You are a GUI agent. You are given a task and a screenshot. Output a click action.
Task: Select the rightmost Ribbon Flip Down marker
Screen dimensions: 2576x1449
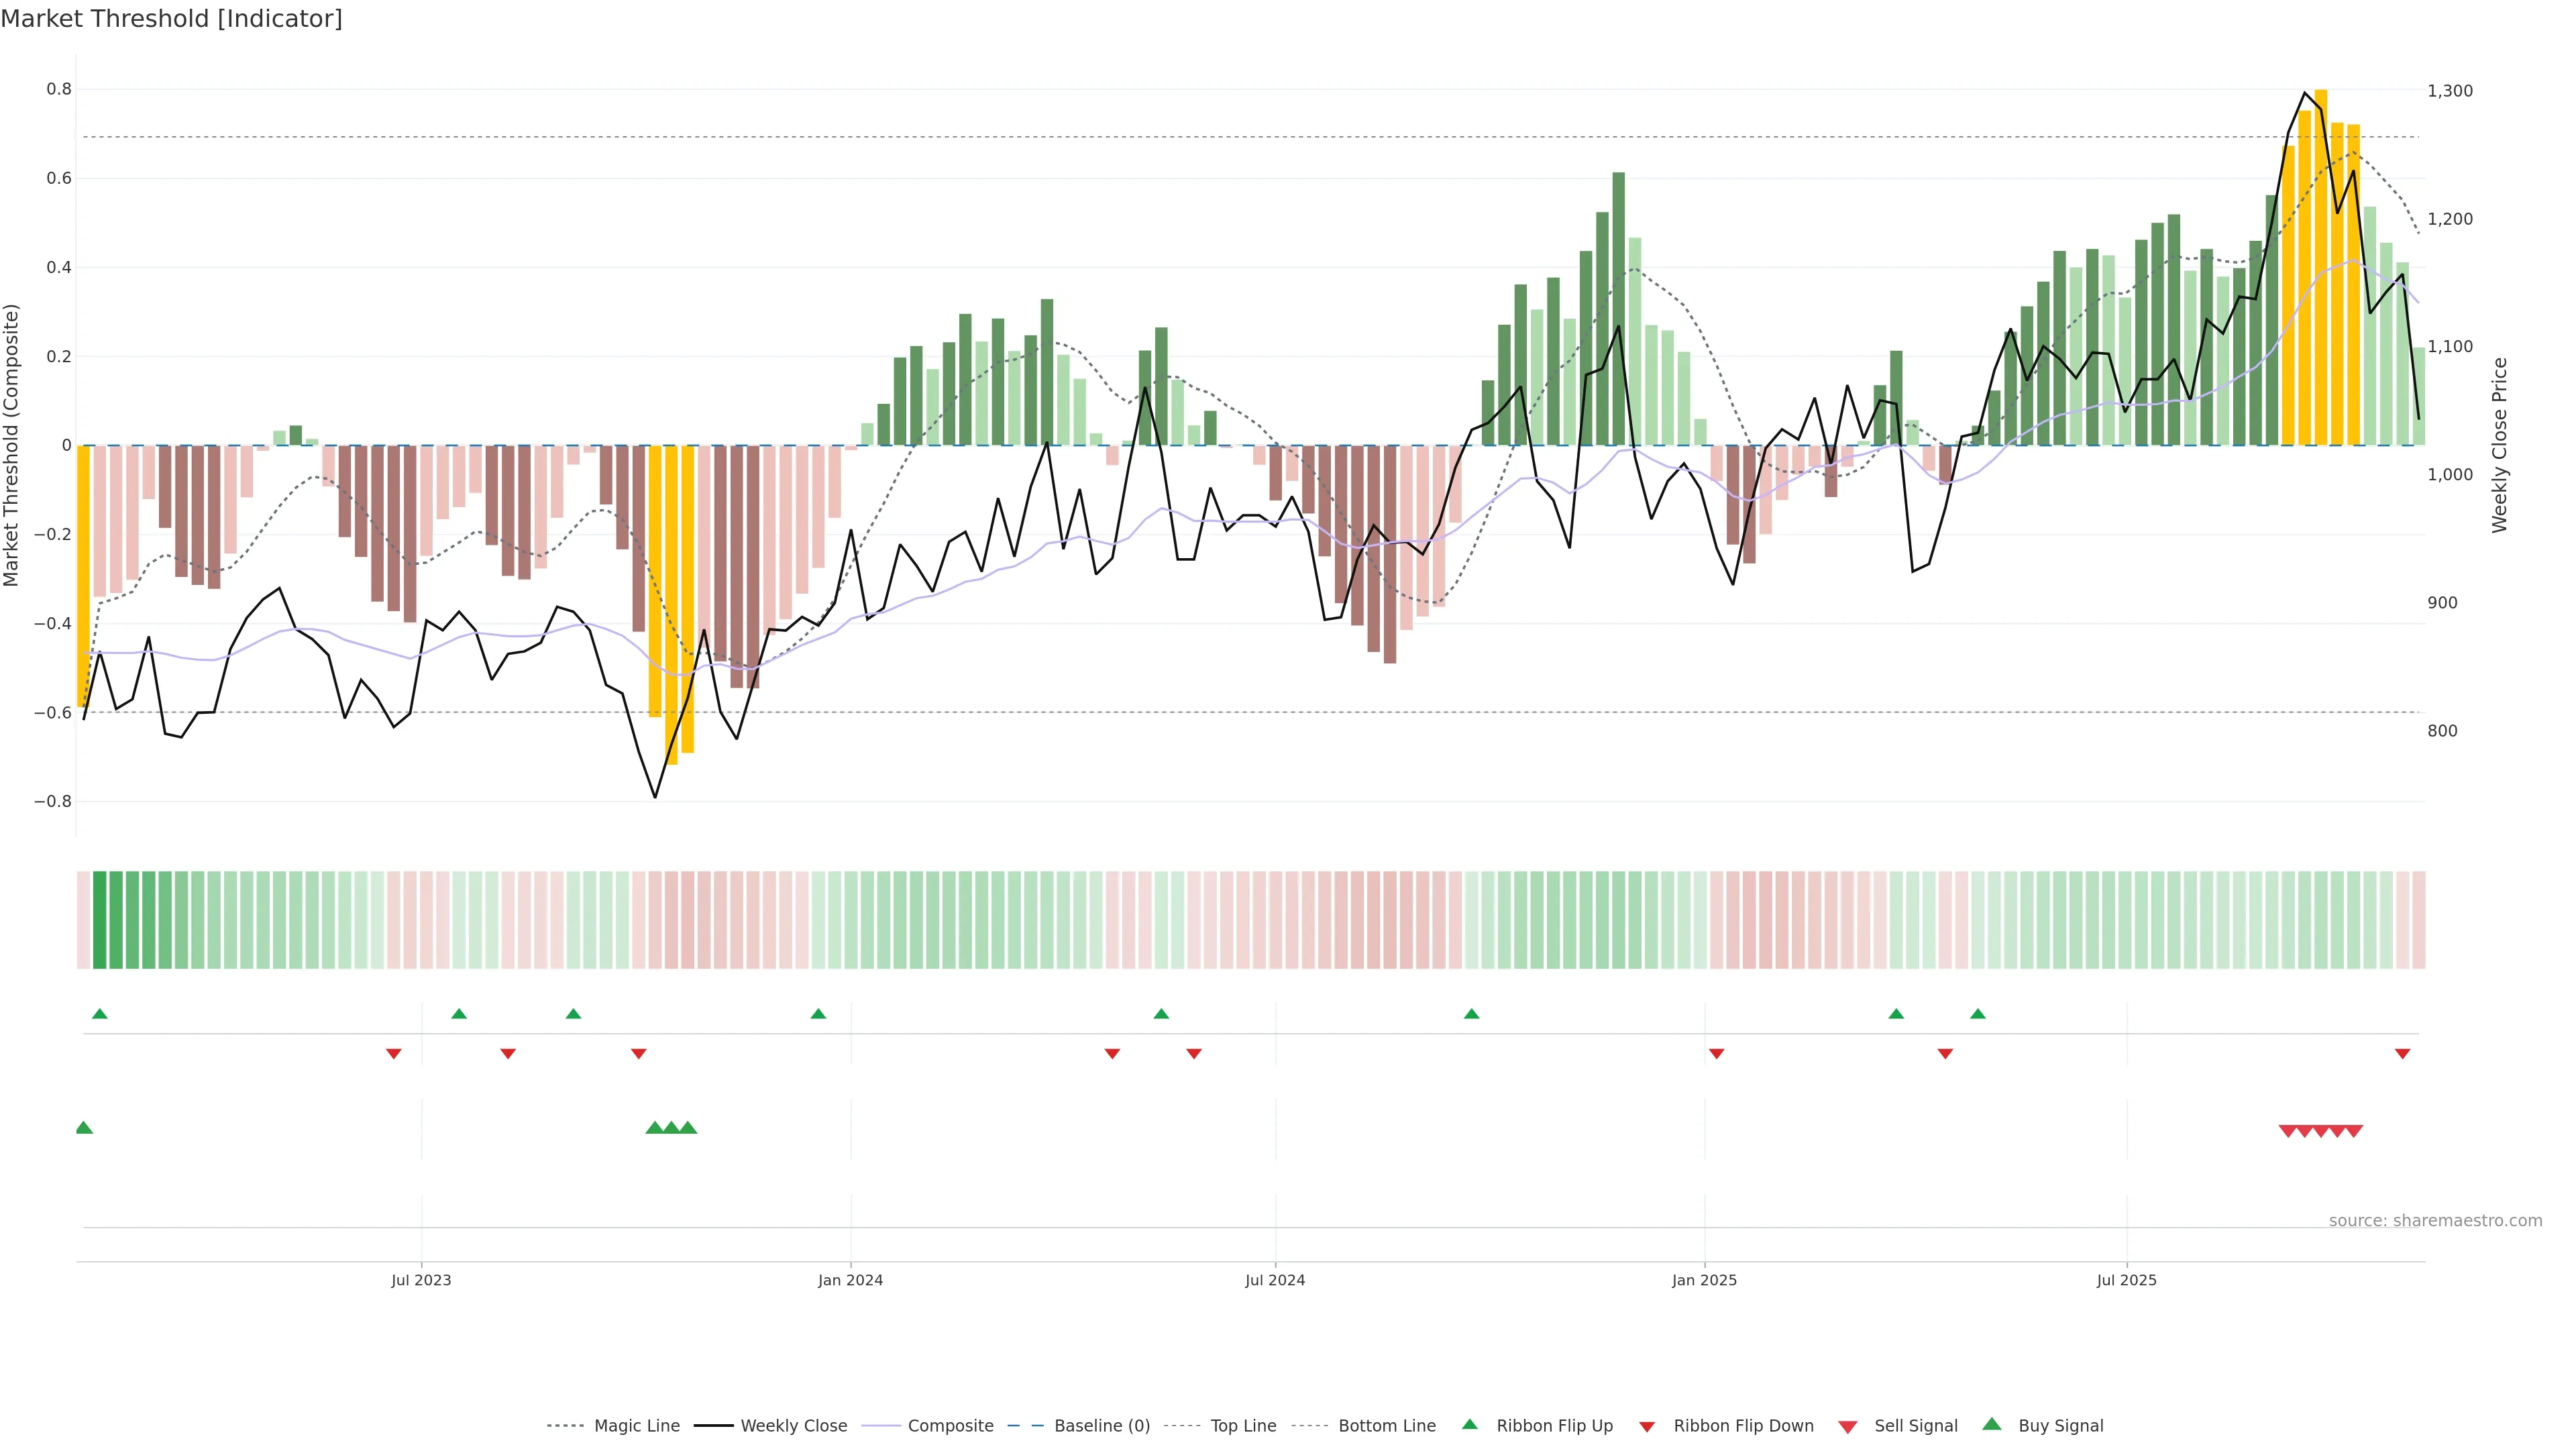point(2402,1054)
